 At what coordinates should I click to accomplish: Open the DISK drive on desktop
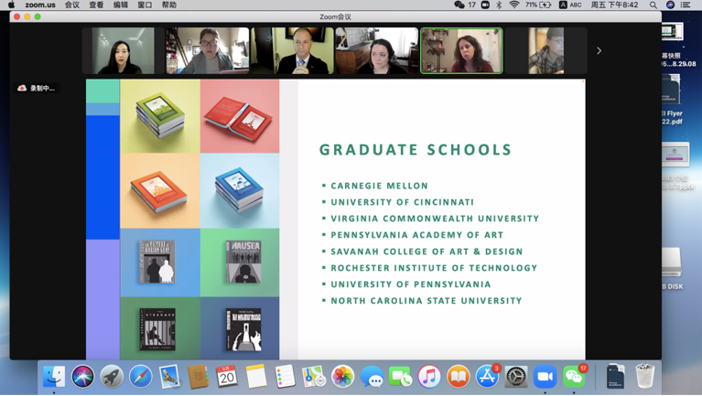click(672, 269)
